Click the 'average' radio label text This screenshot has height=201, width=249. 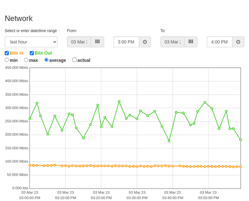pyautogui.click(x=58, y=60)
